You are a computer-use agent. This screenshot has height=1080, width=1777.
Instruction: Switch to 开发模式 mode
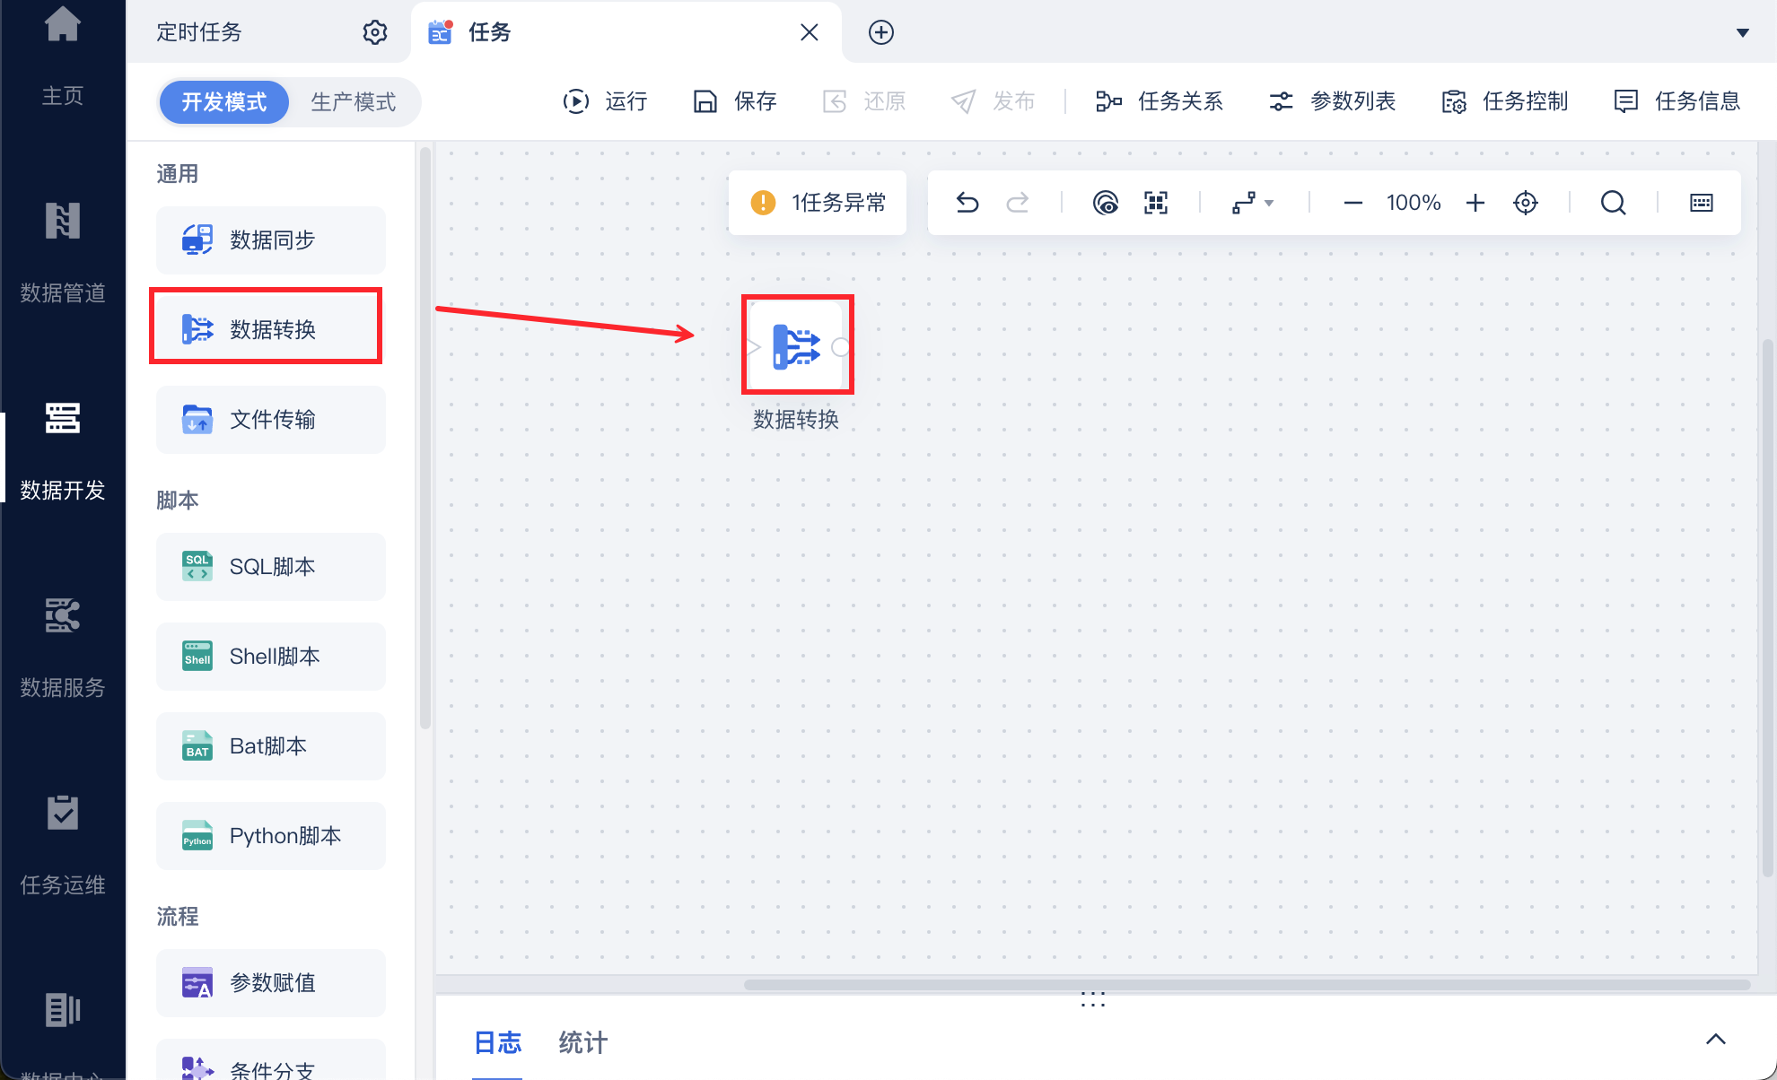click(224, 102)
